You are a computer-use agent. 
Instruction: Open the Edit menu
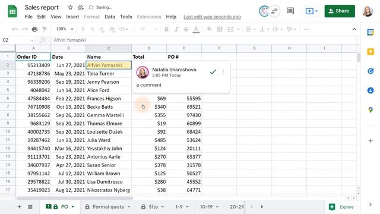[x=42, y=17]
